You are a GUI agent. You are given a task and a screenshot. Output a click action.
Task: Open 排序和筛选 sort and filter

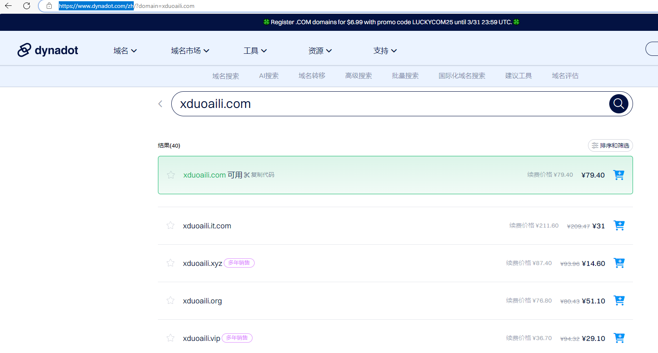pos(610,145)
